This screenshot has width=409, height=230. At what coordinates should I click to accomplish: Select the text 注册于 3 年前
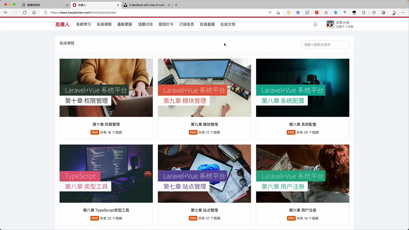click(345, 27)
